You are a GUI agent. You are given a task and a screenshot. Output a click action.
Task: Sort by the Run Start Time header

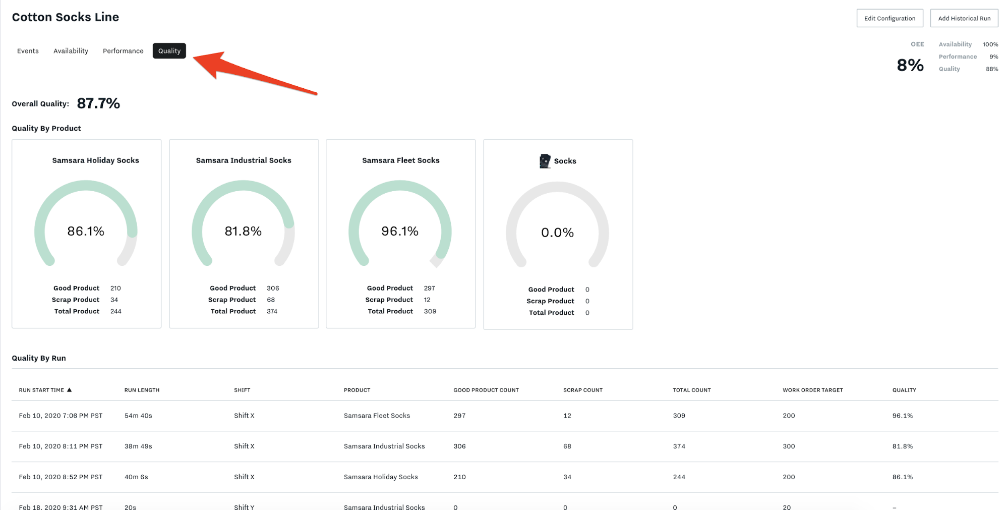[41, 390]
